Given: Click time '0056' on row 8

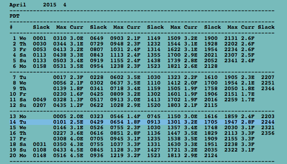Looking at the screenshot, I should tap(60, 83).
